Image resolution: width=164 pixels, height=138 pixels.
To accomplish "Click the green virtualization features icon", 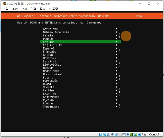I will (132, 134).
